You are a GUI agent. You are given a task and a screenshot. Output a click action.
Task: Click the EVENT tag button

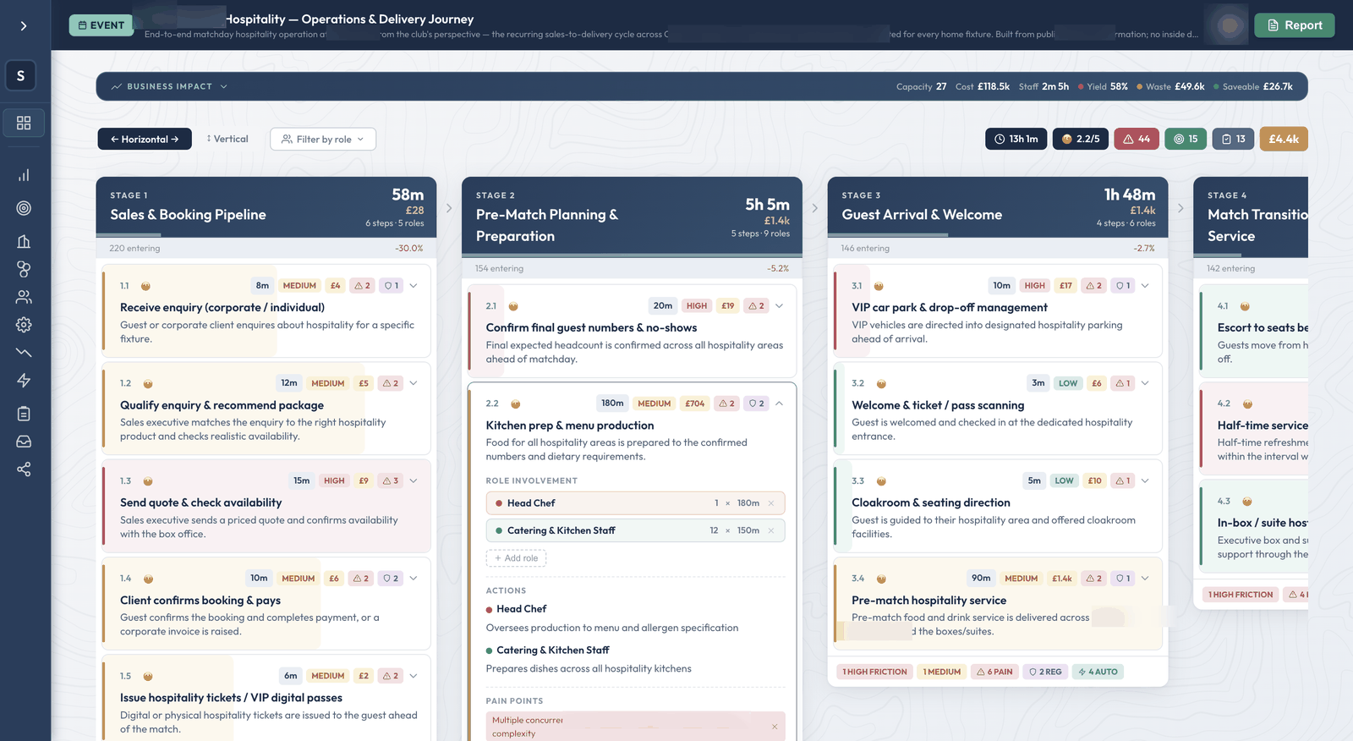pos(101,25)
